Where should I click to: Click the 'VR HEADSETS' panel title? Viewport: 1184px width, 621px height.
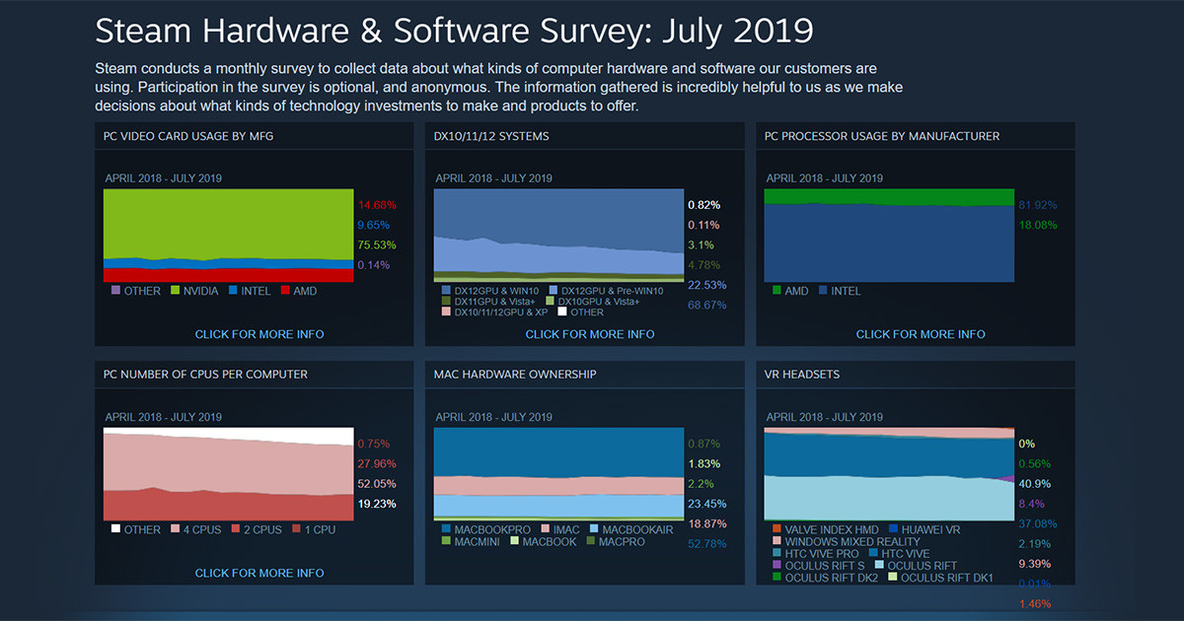[x=802, y=375]
